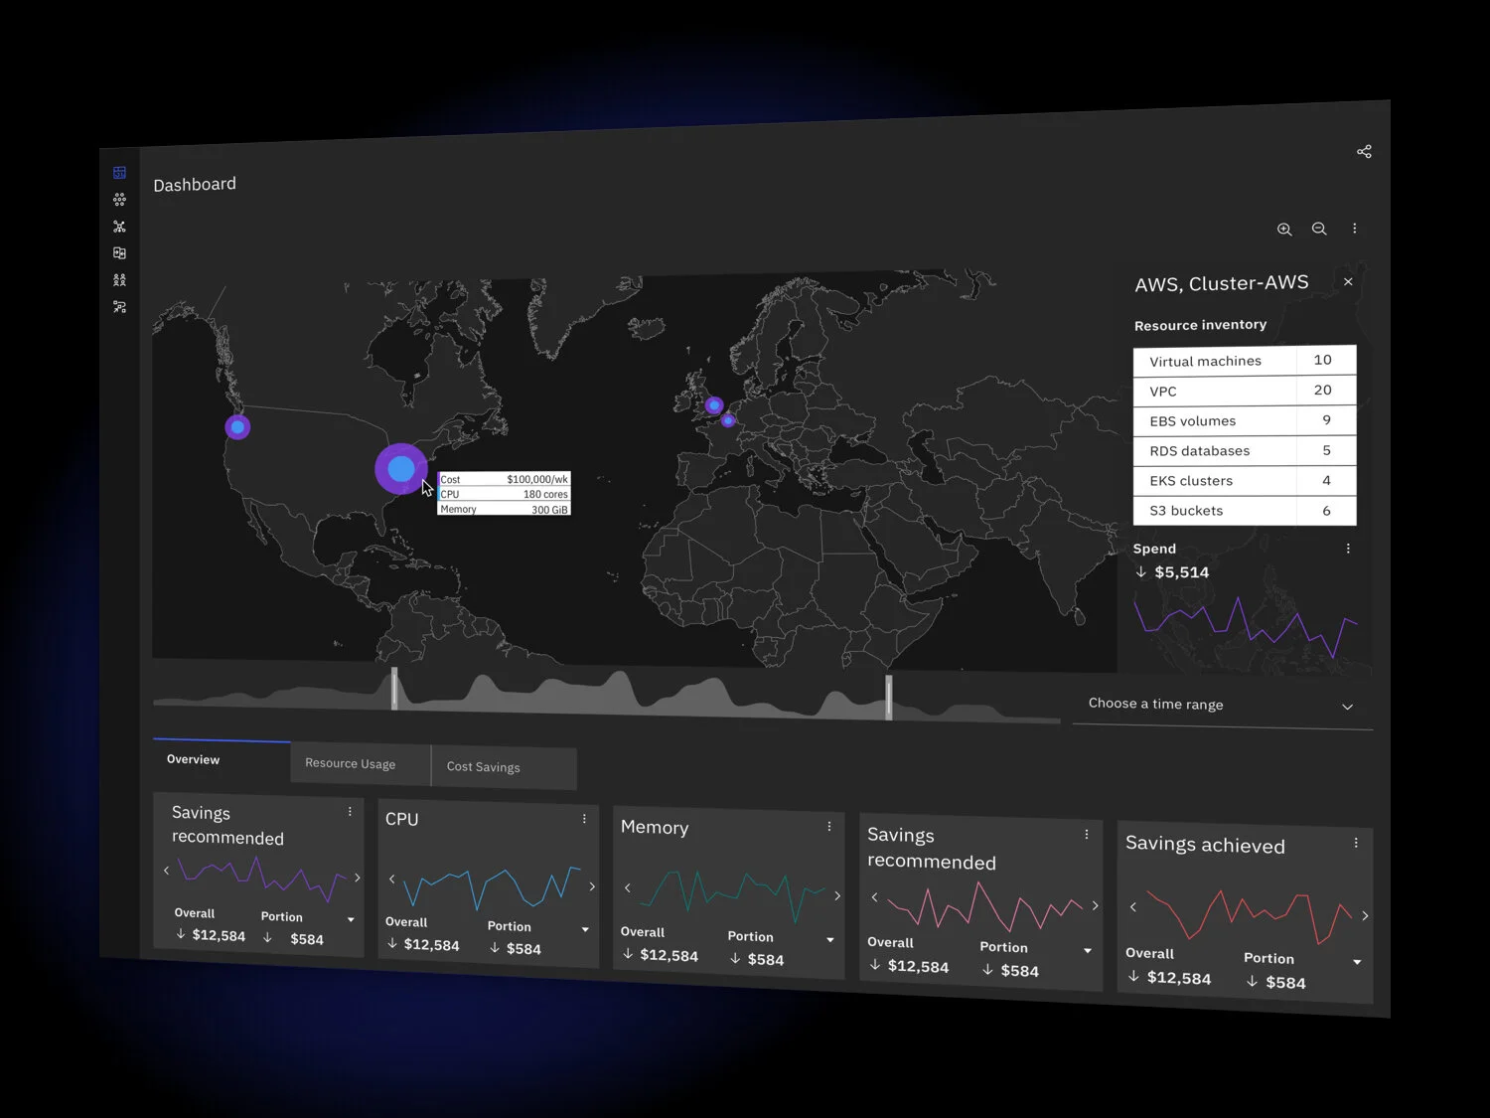Open the Savings recommended card overflow menu

pyautogui.click(x=350, y=812)
